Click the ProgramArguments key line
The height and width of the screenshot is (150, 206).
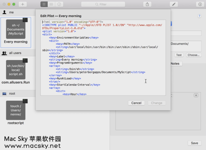click(70, 63)
